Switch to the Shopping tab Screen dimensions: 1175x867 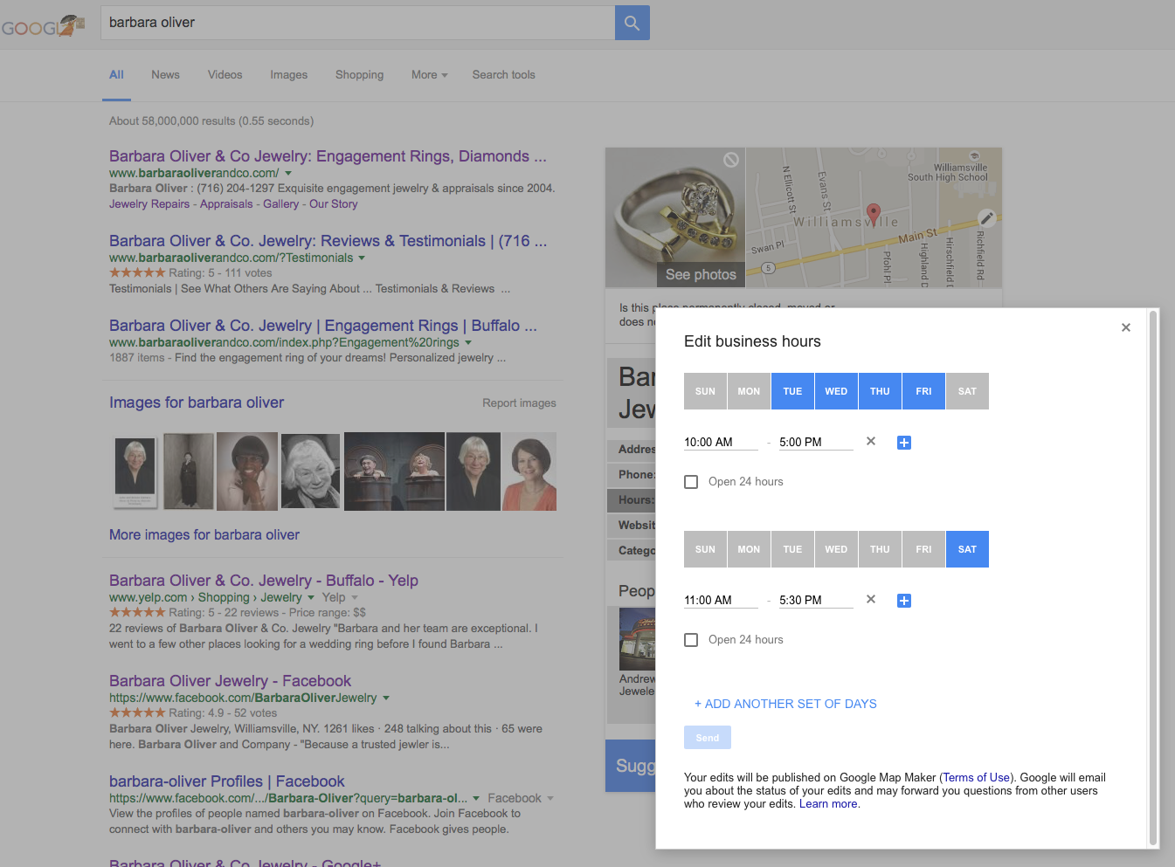tap(359, 75)
